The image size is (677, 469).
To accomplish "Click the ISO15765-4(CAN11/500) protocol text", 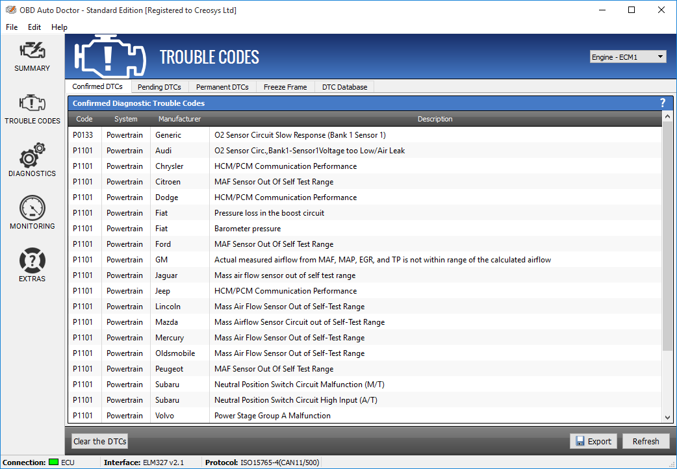I will 280,462.
